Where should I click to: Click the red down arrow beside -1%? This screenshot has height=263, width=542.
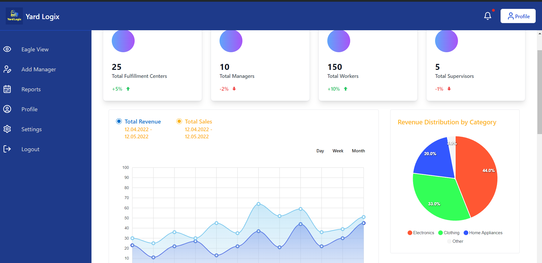(449, 89)
